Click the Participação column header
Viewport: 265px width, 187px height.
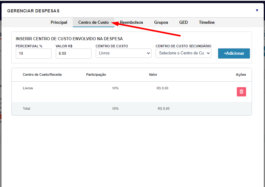click(96, 74)
